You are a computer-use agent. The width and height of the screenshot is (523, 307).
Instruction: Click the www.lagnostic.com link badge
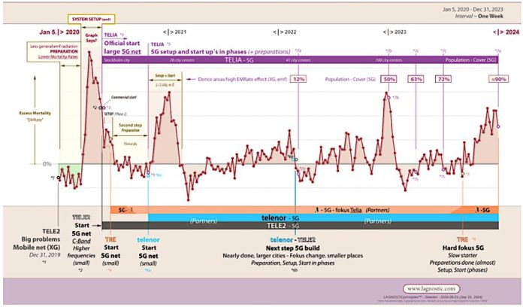[431, 288]
